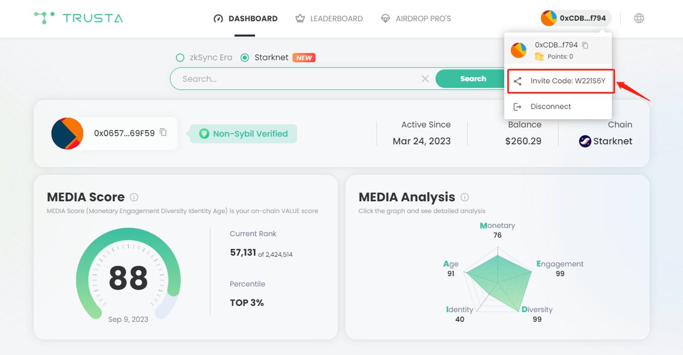Open the Leaderboard tab

coord(329,19)
